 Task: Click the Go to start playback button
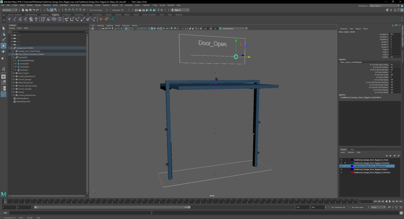tap(375, 201)
